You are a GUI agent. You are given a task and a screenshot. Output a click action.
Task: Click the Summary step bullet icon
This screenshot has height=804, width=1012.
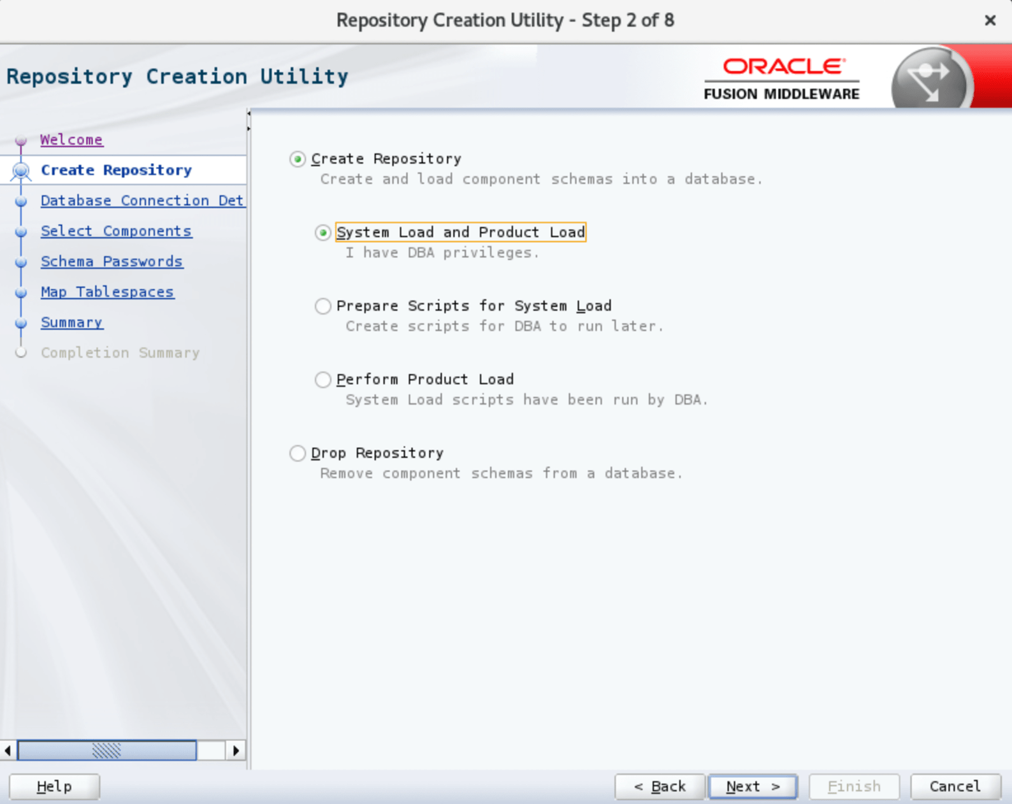click(21, 323)
